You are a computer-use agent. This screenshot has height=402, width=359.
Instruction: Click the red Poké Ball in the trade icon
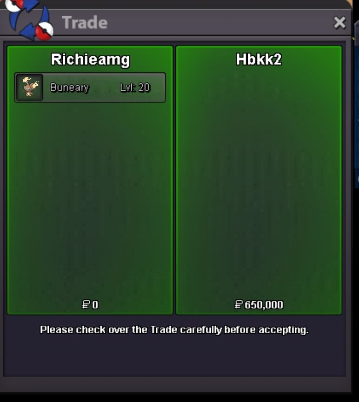44,31
